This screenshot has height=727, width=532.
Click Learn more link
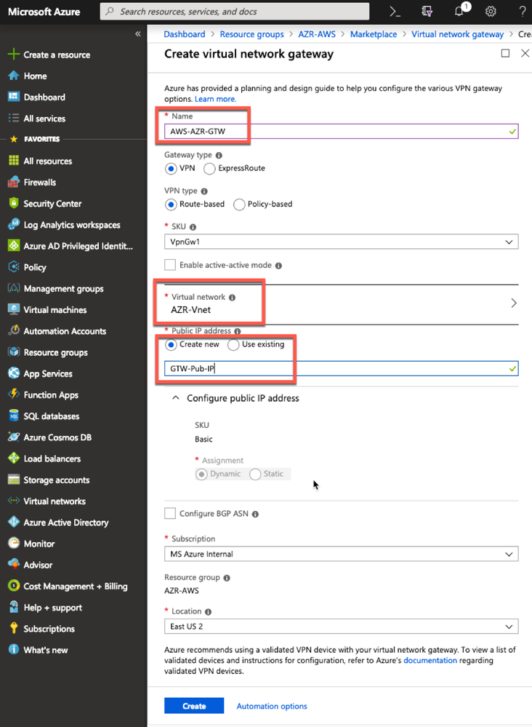tap(215, 99)
